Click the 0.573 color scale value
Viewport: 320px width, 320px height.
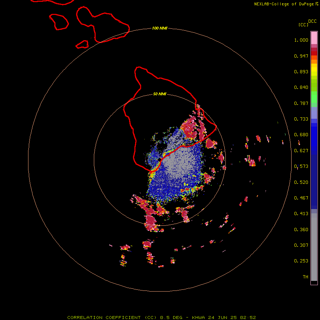(301, 166)
